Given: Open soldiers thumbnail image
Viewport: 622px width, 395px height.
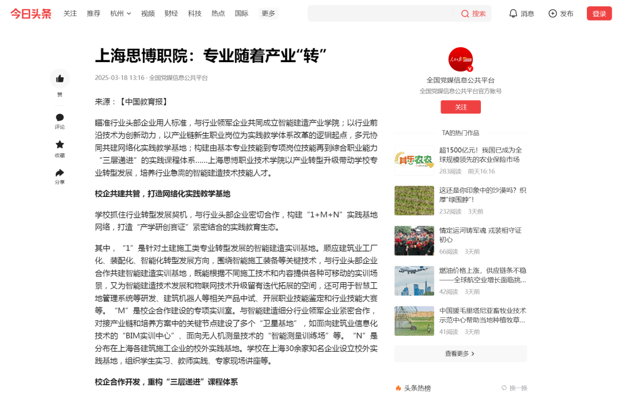Looking at the screenshot, I should point(414,241).
